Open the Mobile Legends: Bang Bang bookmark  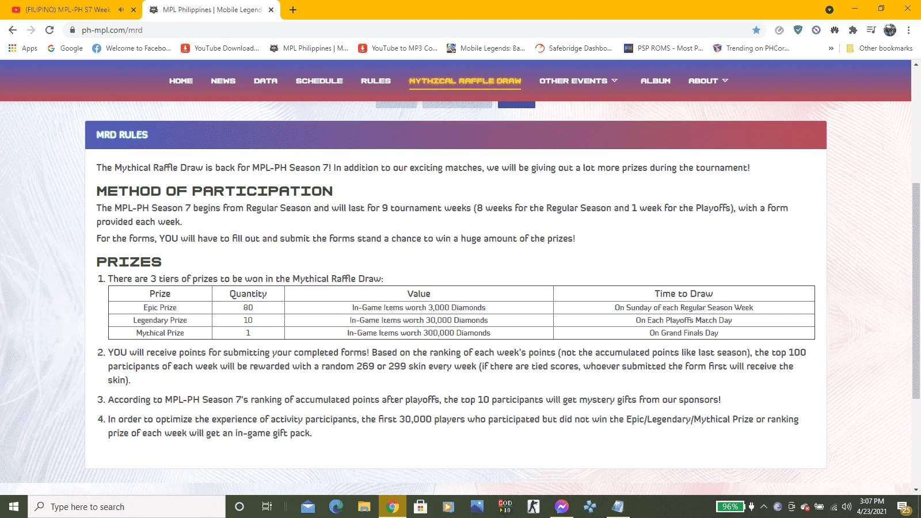coord(486,48)
